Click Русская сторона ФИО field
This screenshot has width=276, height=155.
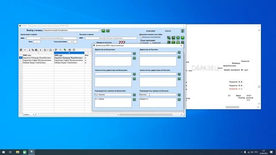(x=111, y=38)
